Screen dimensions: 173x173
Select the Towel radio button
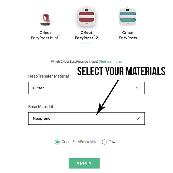click(x=104, y=142)
